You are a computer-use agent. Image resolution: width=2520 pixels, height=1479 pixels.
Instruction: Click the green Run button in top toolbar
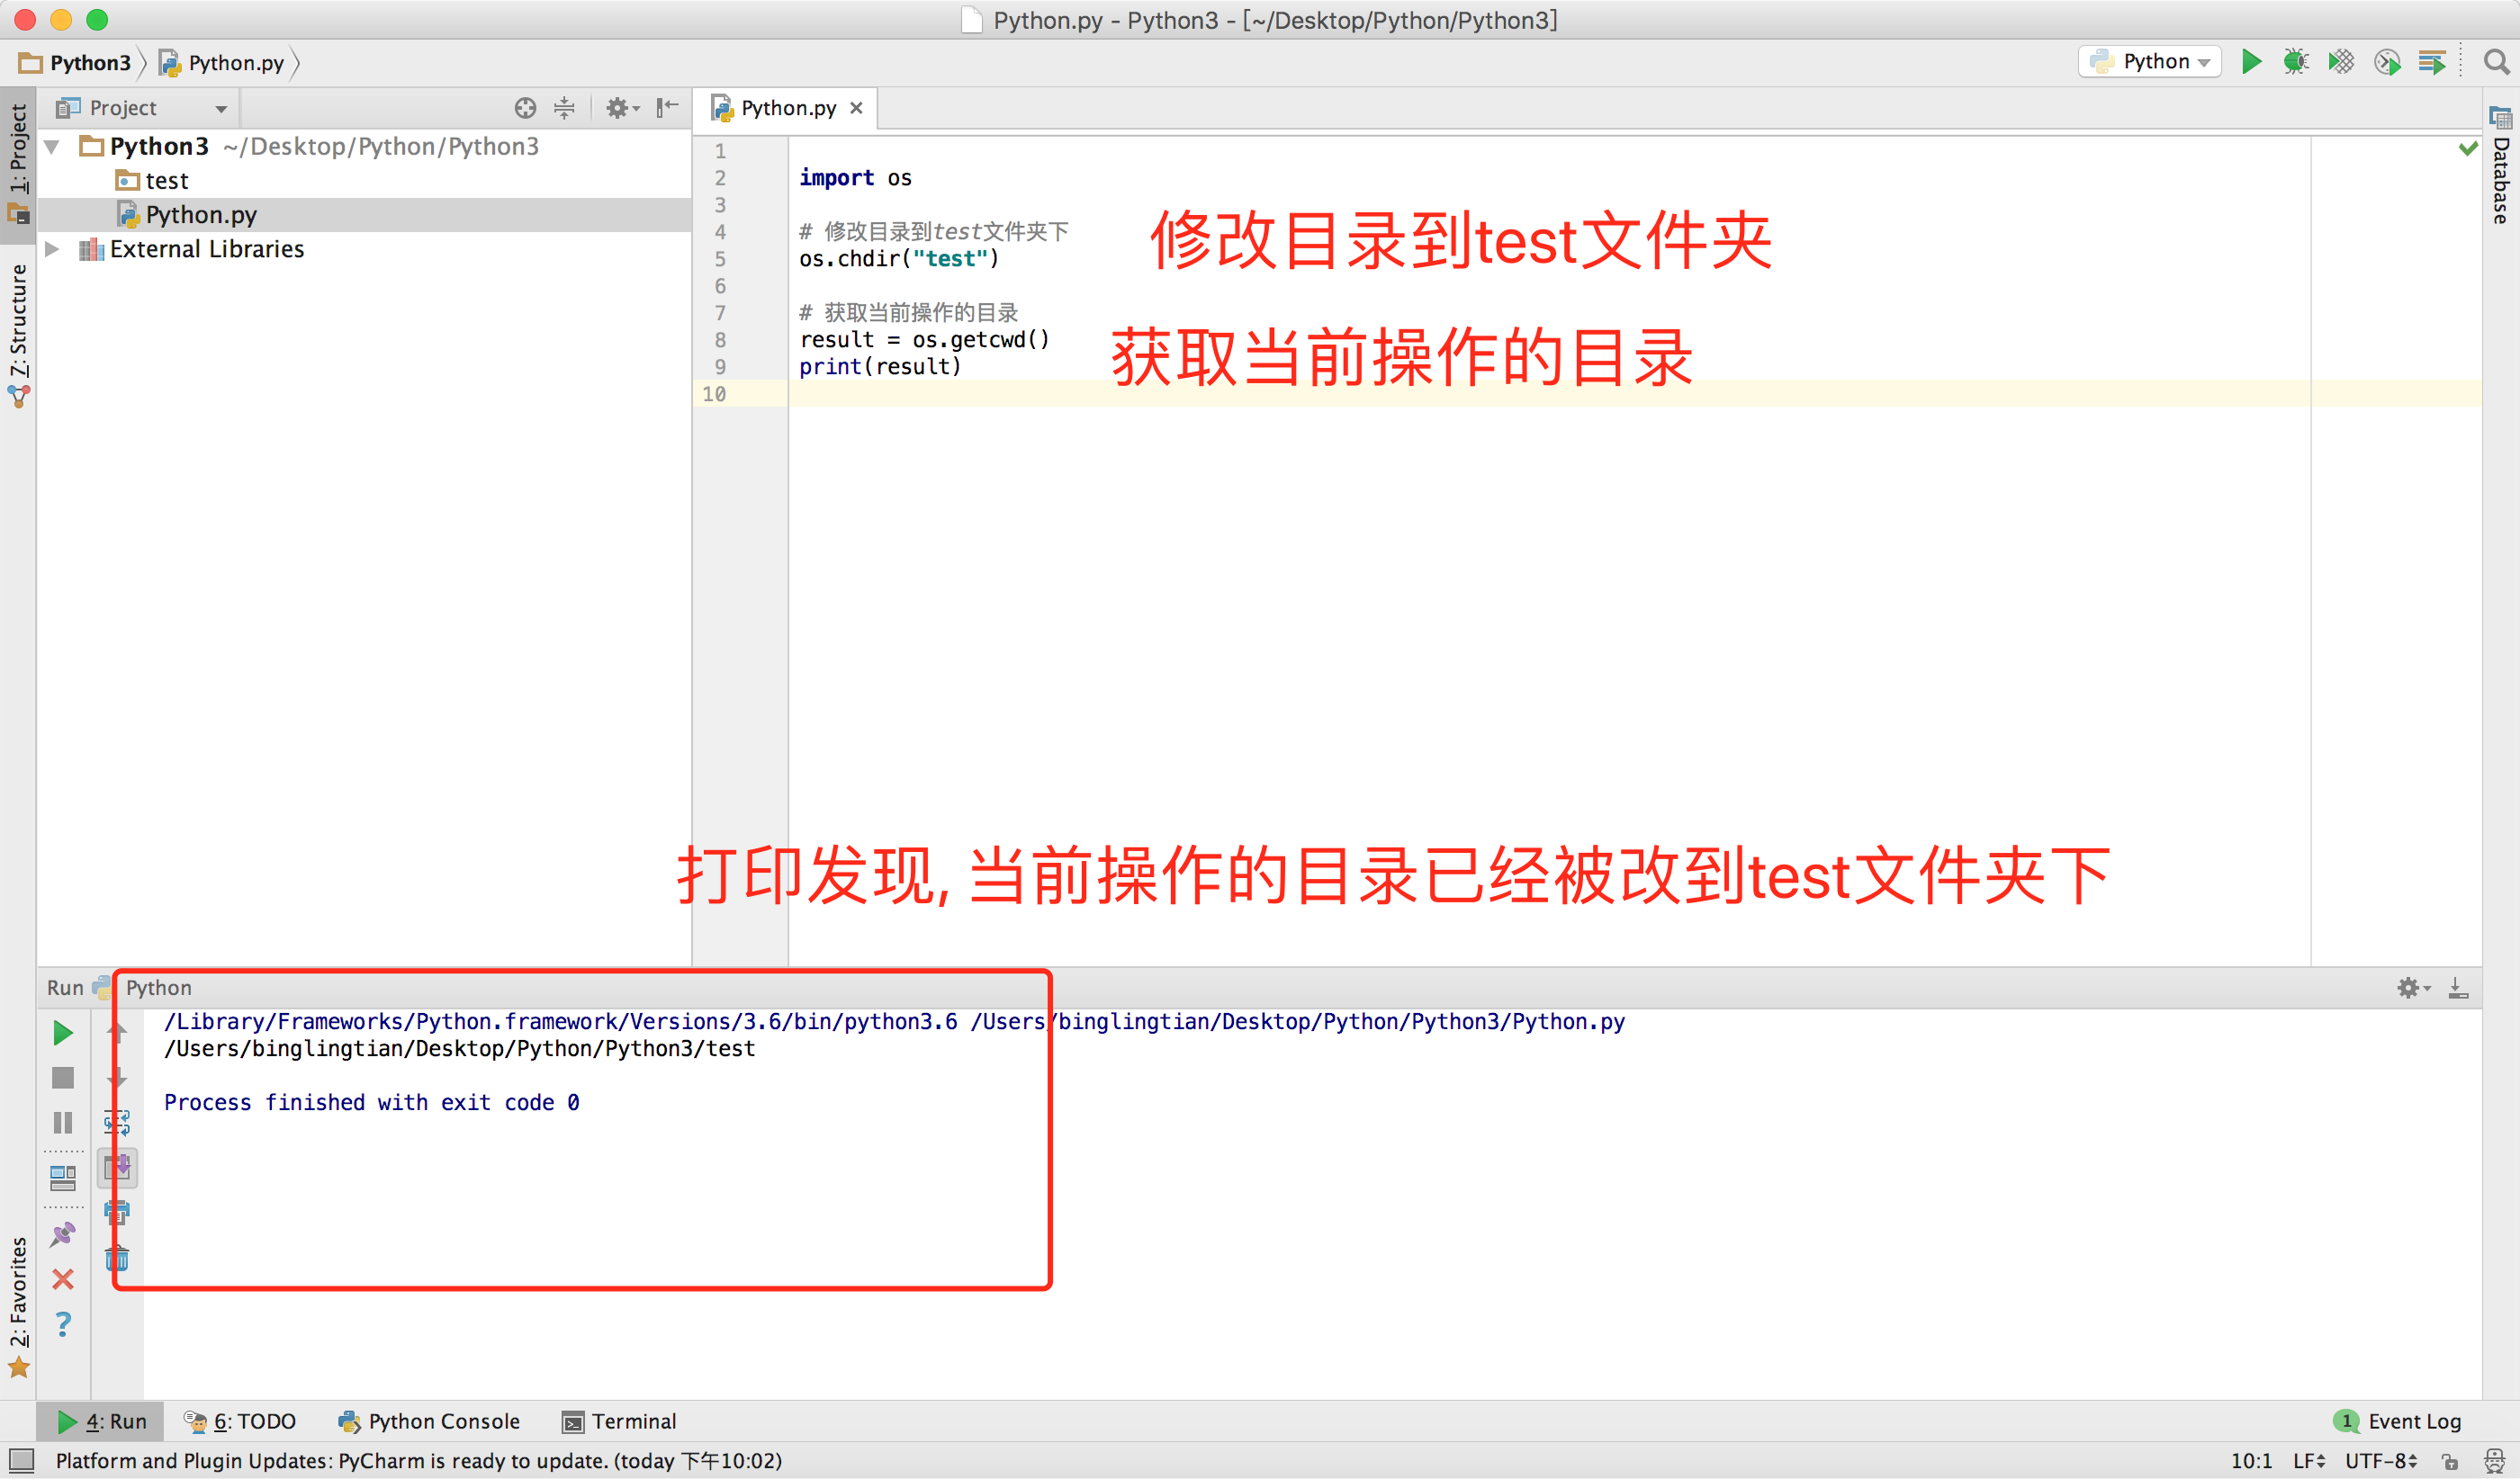tap(2250, 62)
